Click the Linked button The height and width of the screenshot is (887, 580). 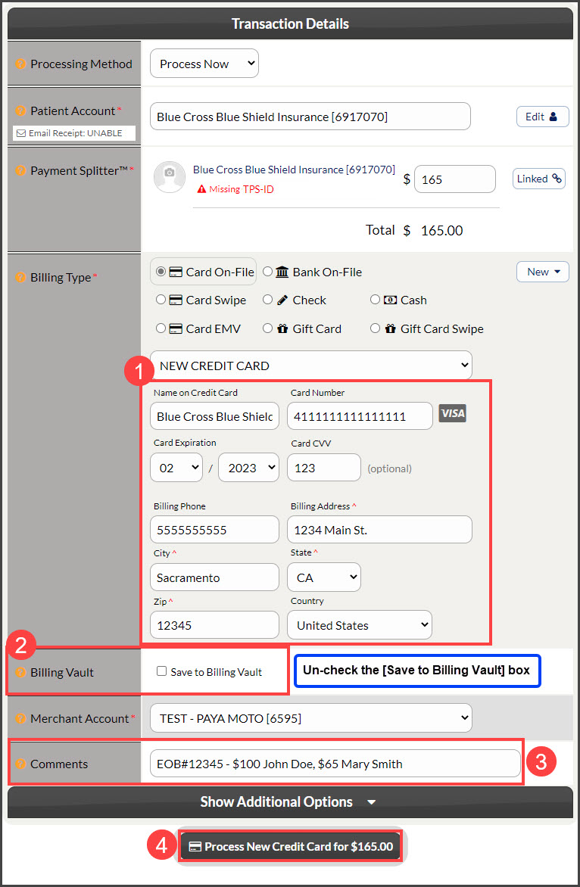pos(538,179)
